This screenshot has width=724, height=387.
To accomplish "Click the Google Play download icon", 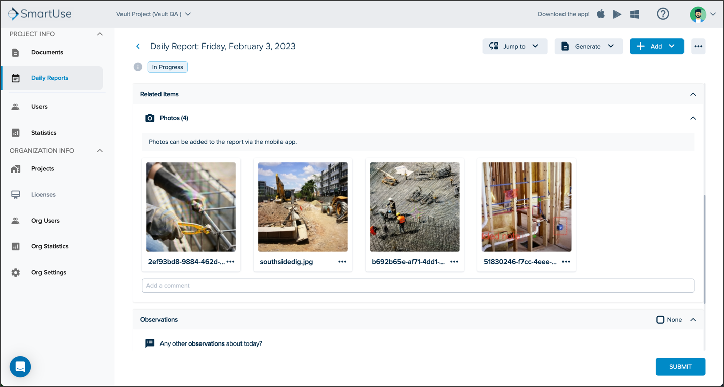I will point(617,14).
